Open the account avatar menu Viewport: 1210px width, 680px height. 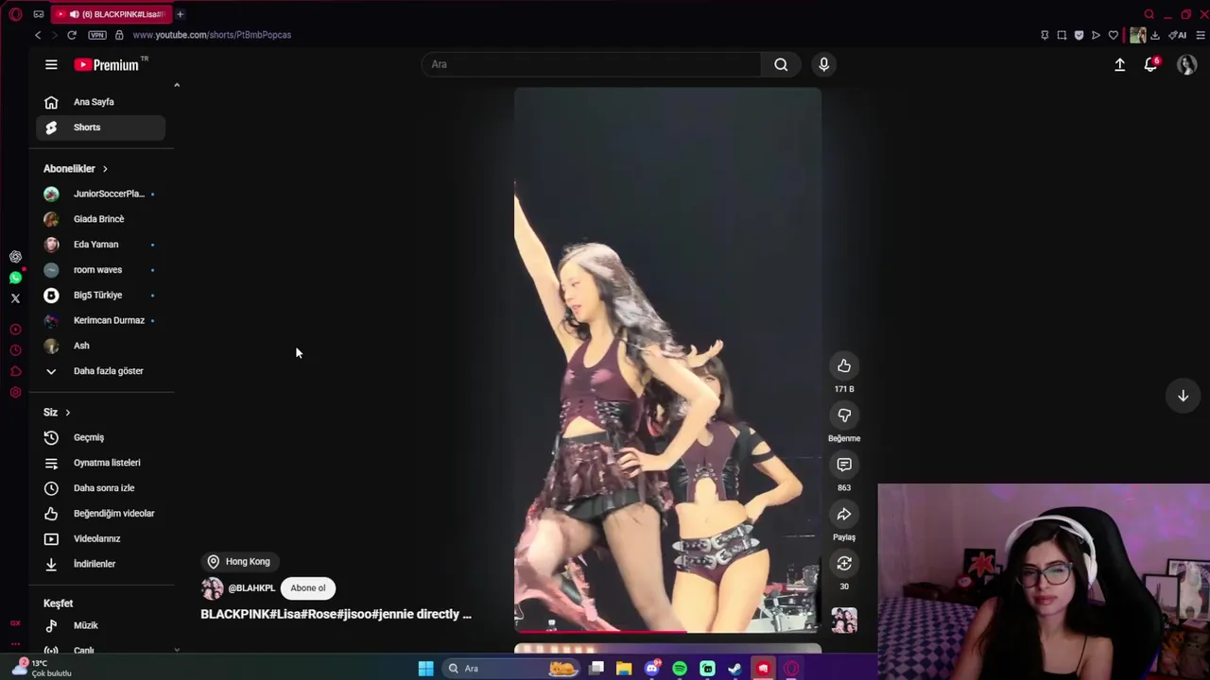tap(1186, 64)
